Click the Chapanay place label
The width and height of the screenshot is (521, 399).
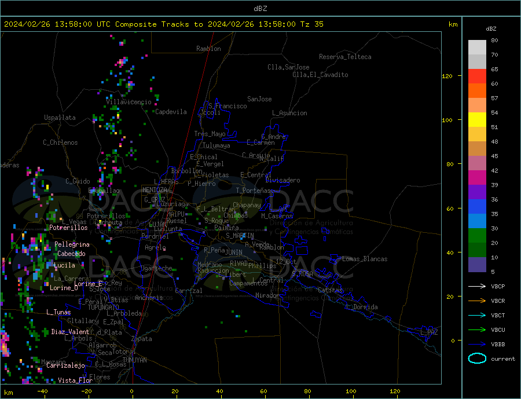[247, 205]
